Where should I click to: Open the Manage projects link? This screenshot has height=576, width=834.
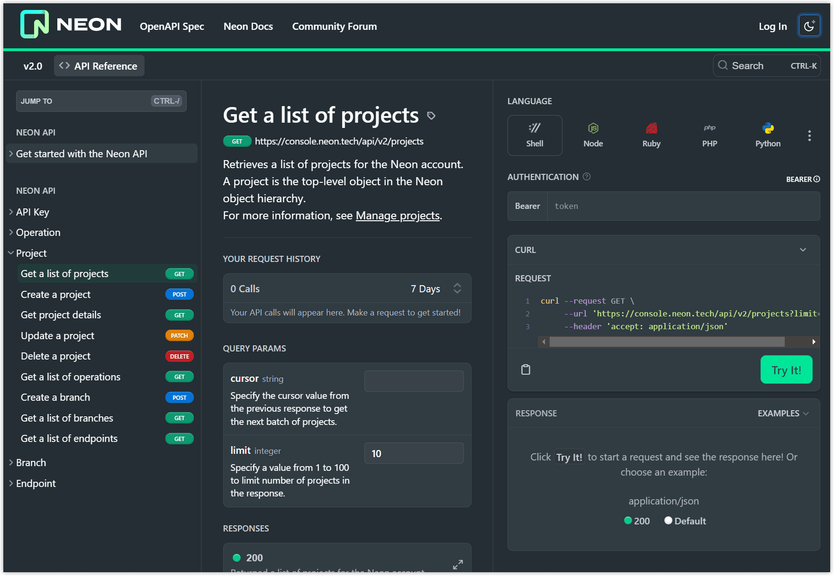tap(398, 216)
